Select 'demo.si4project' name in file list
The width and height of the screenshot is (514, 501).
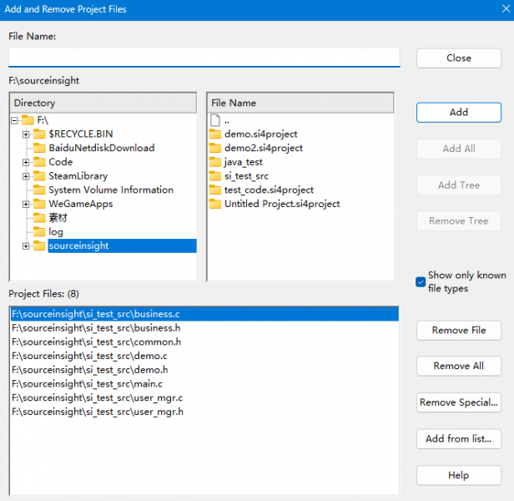click(260, 134)
